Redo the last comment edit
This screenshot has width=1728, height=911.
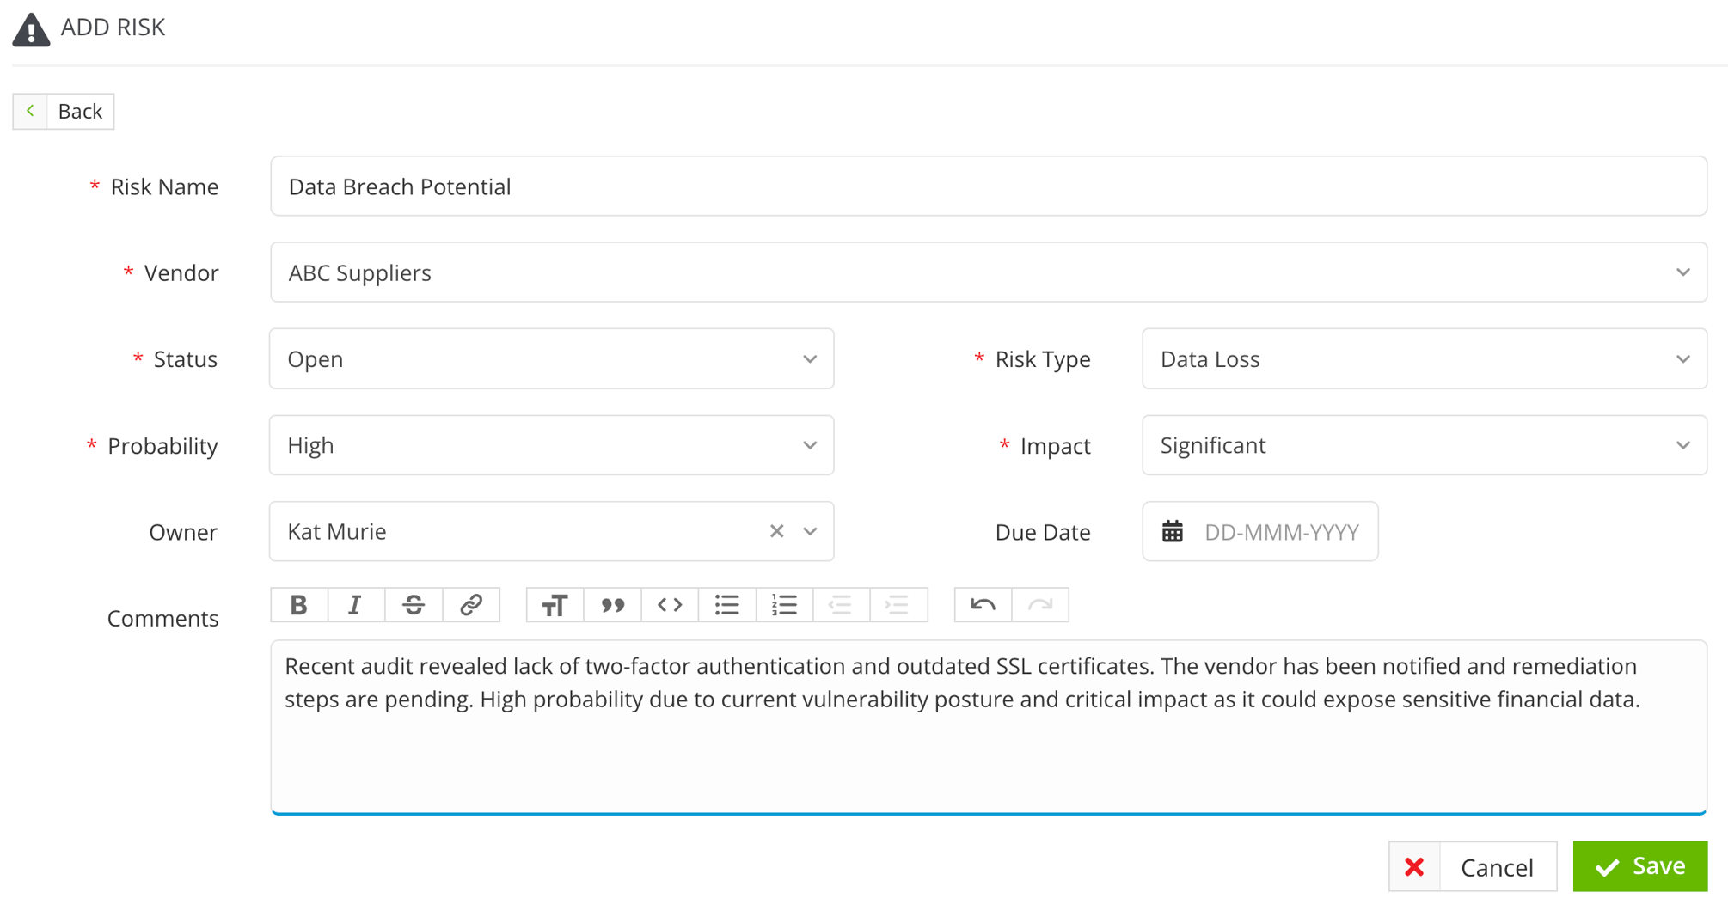(x=1040, y=604)
